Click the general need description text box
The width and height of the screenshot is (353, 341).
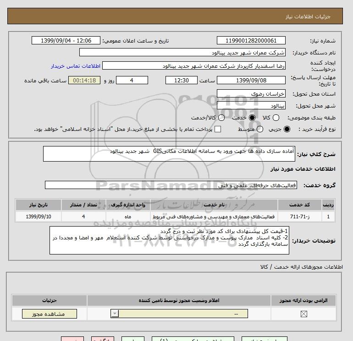169,154
